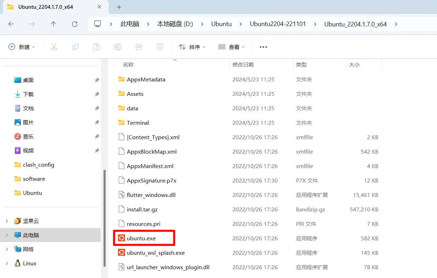The width and height of the screenshot is (437, 278).
Task: Click the pin icon next to 视频
Action: [x=97, y=151]
